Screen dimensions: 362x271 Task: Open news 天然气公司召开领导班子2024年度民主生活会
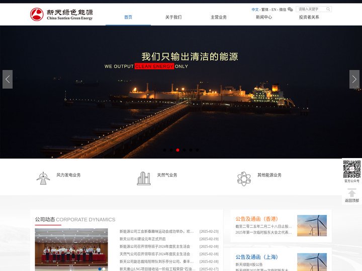pos(155,254)
